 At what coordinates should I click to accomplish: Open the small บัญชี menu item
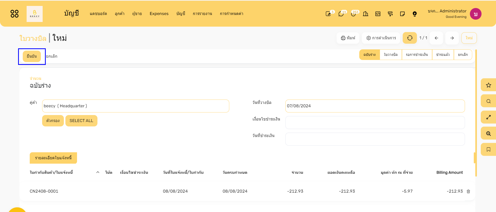pyautogui.click(x=181, y=14)
